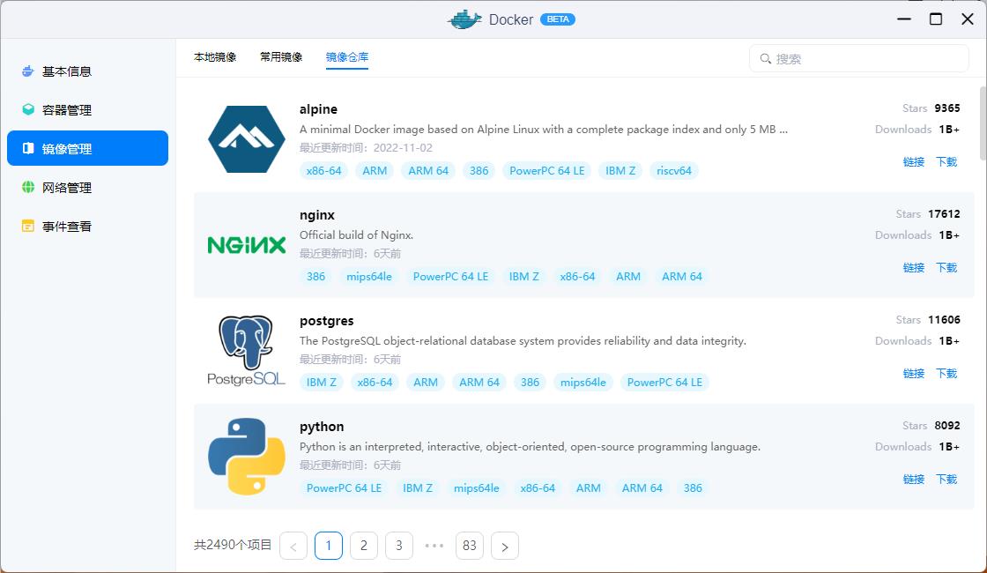Screen dimensions: 987x573
Task: Select 镜像管理 in the sidebar
Action: pyautogui.click(x=87, y=149)
